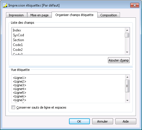Confirm with the OK button

click(79, 121)
